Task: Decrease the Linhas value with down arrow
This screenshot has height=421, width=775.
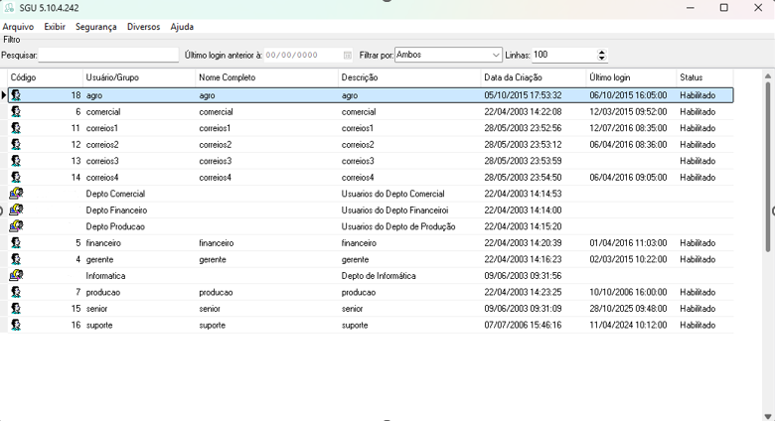Action: coord(601,59)
